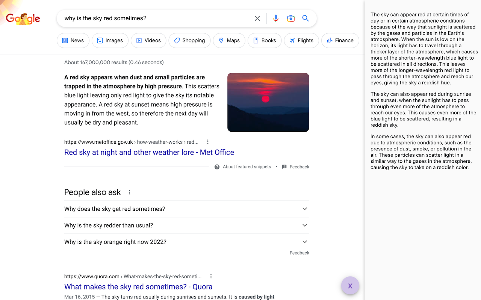Screen dimensions: 481x300
Task: Open search by image camera icon
Action: pos(291,18)
